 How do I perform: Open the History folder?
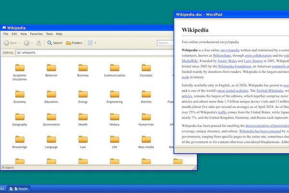pos(115,119)
